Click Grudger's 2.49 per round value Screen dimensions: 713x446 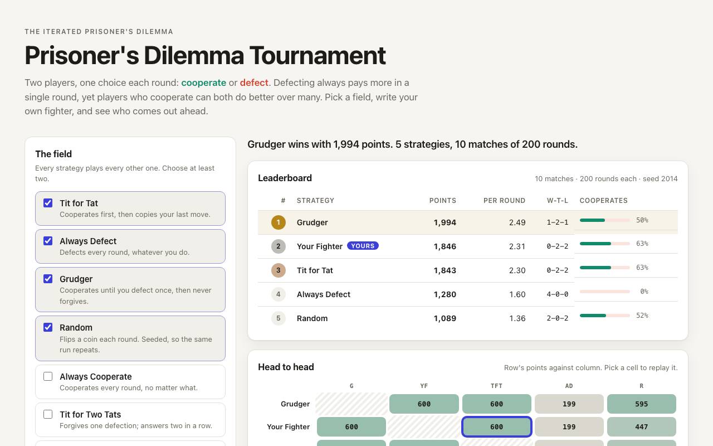click(517, 222)
